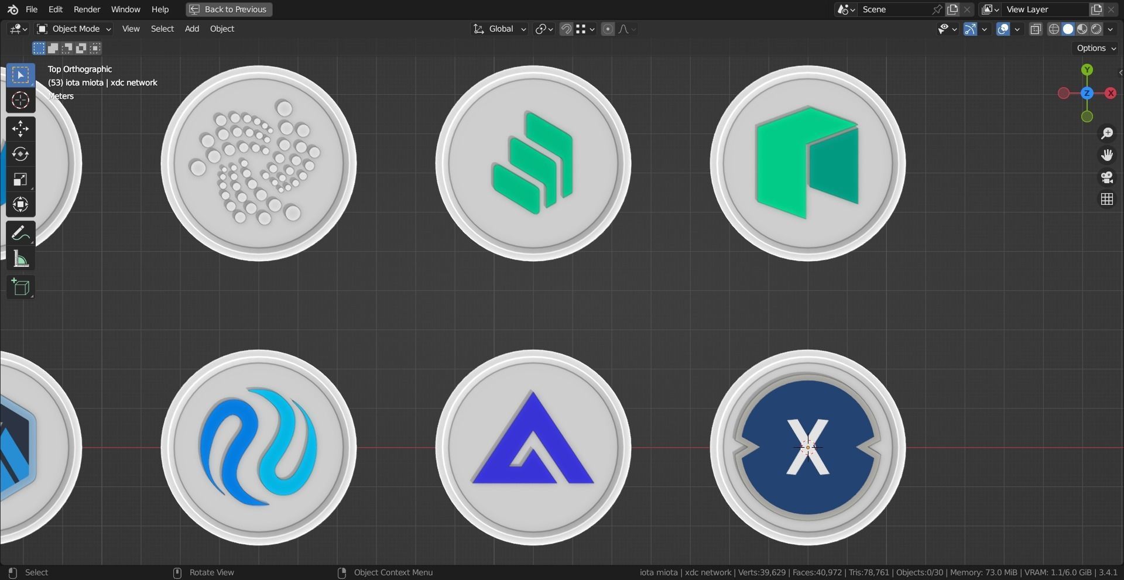Switch orthographic/perspective grid icon

pos(1106,200)
